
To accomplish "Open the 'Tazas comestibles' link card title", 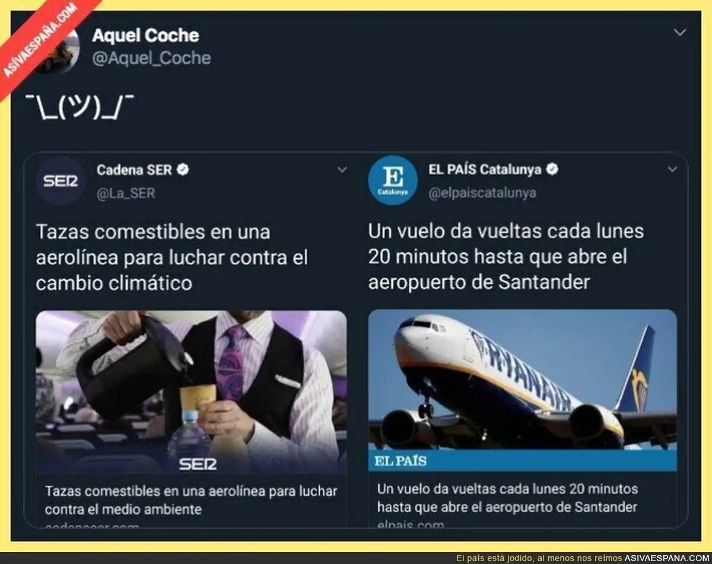I will pos(191,500).
